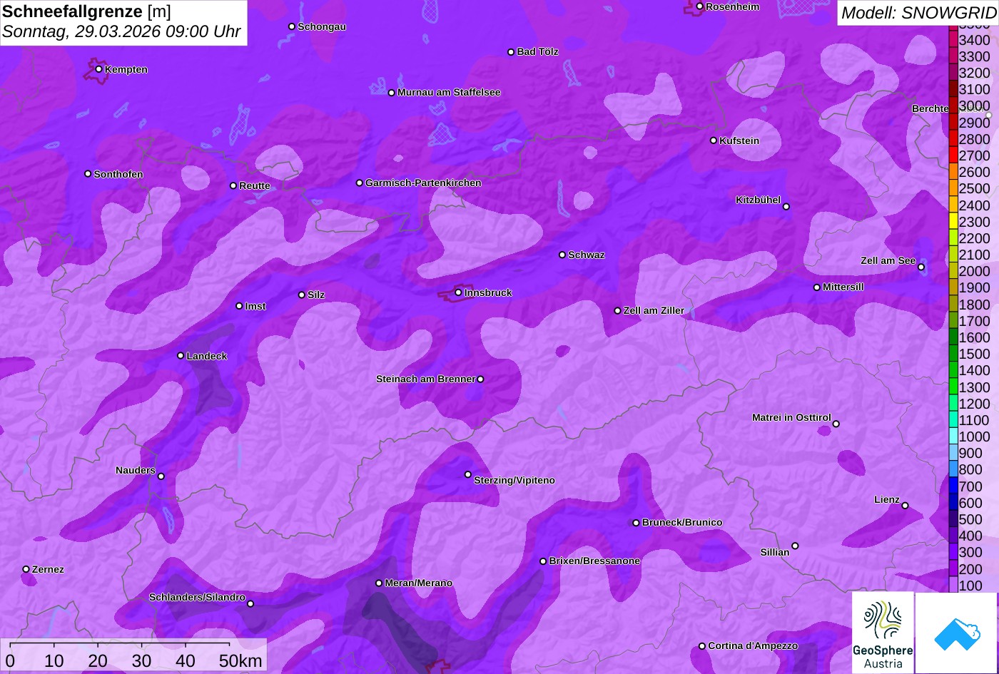Select the 1000 m cyan legend swatch
999x674 pixels.
click(953, 436)
